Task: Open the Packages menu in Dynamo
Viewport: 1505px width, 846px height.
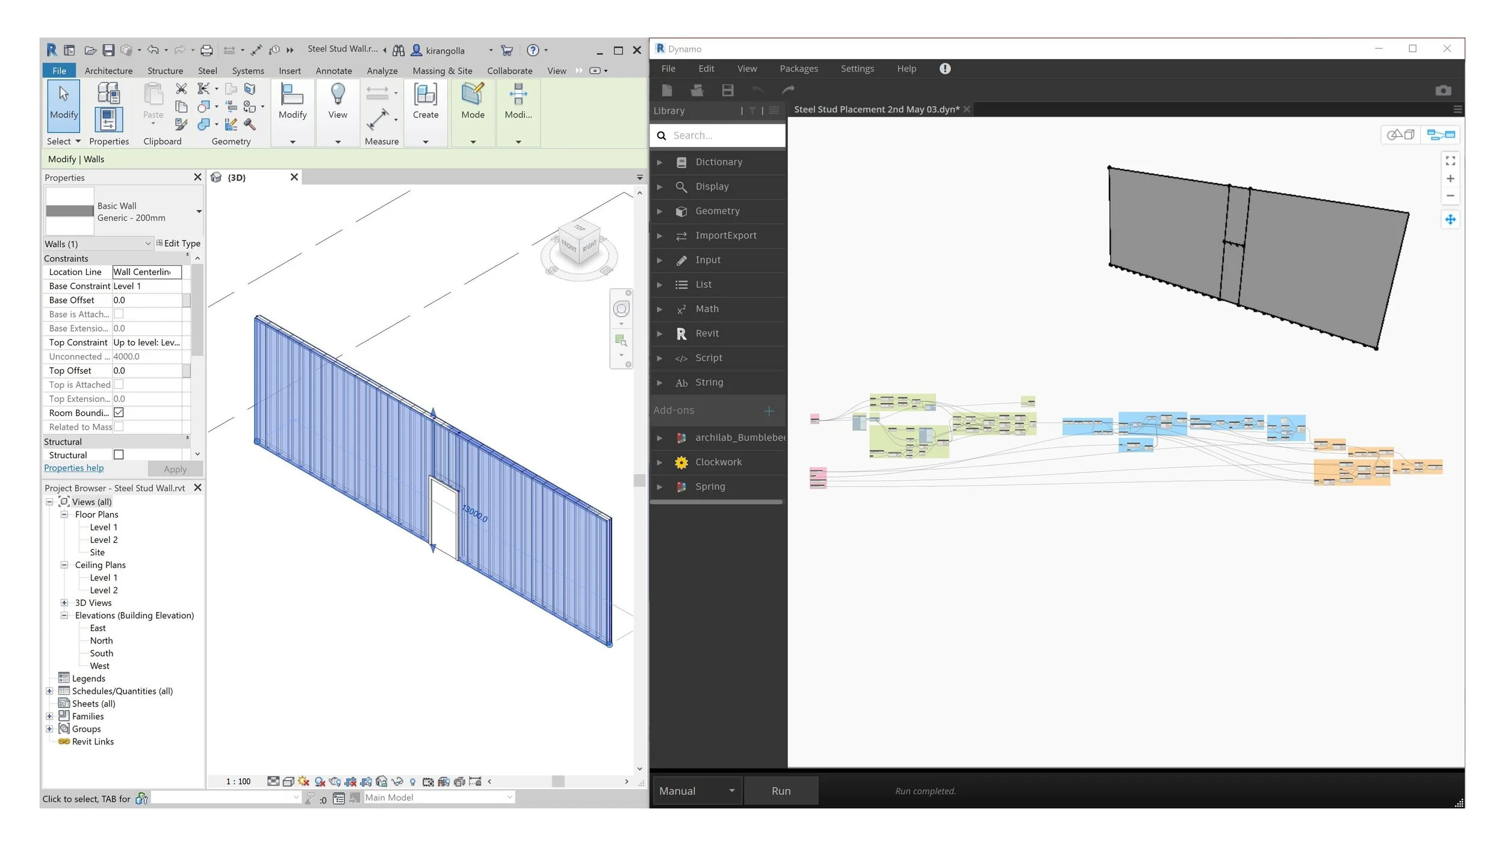Action: 798,69
